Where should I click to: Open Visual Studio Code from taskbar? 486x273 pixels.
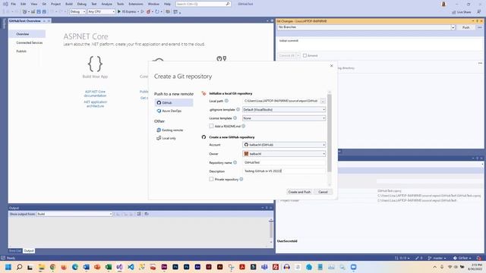click(131, 267)
